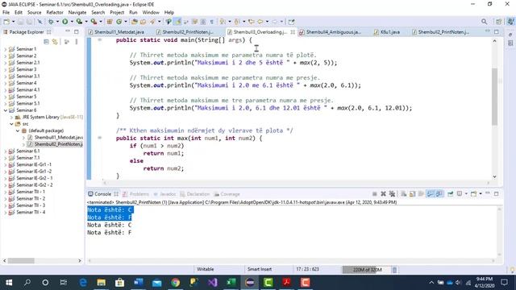Open Chrome from the Windows taskbar

click(176, 283)
